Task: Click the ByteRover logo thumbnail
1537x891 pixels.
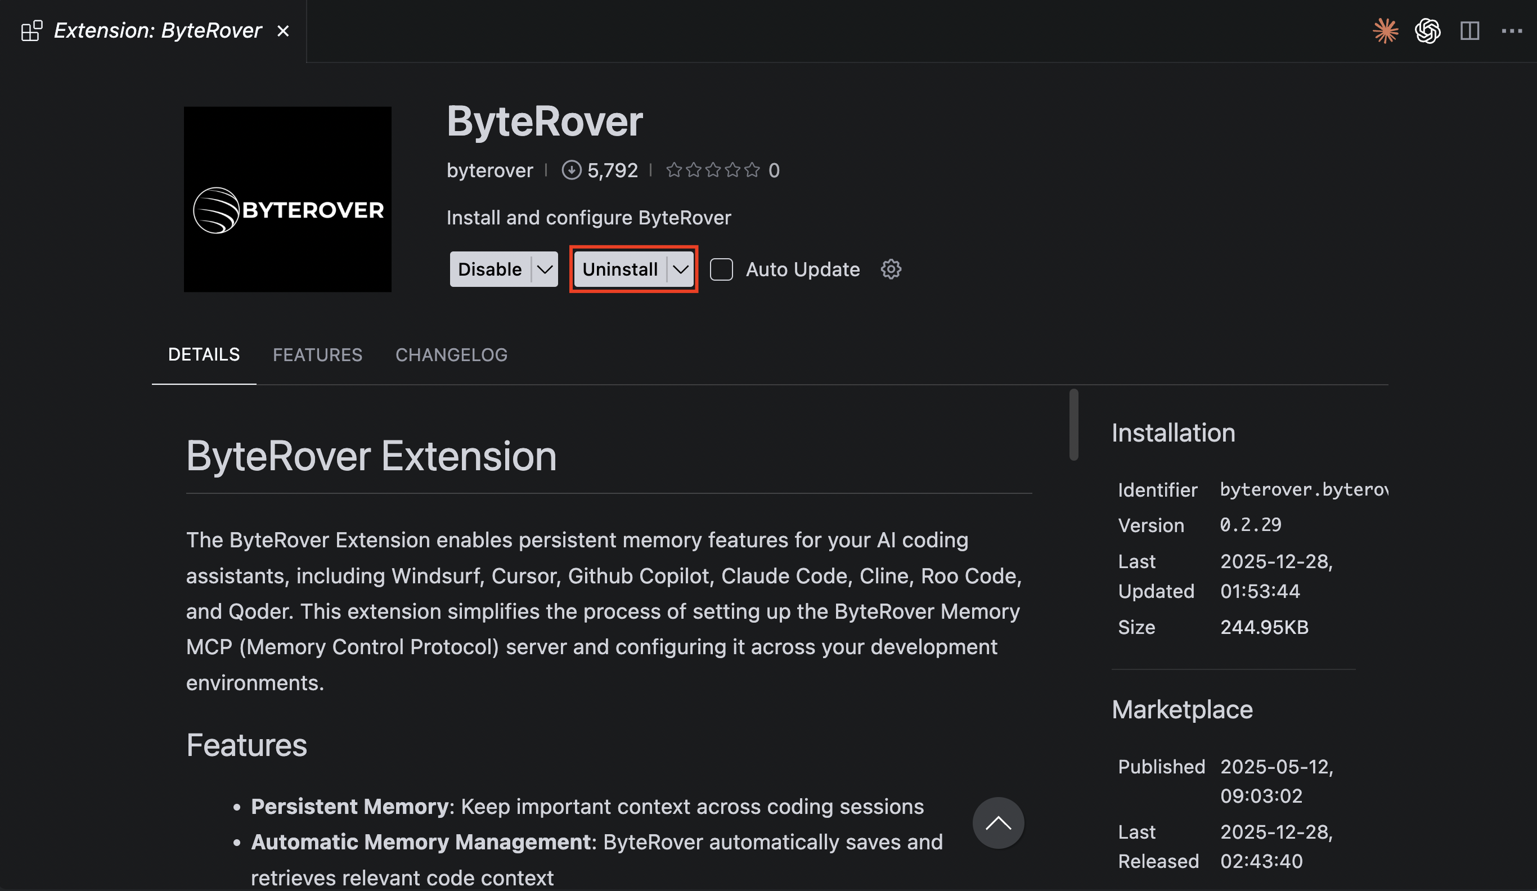Action: click(x=287, y=200)
